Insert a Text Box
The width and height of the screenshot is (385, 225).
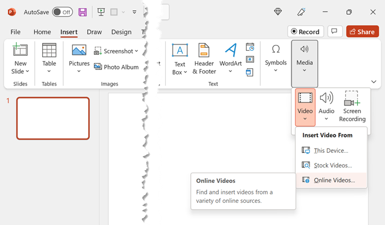[180, 59]
